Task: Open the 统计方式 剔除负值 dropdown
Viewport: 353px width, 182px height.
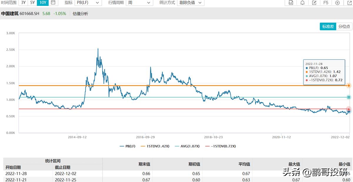Action: pyautogui.click(x=191, y=3)
